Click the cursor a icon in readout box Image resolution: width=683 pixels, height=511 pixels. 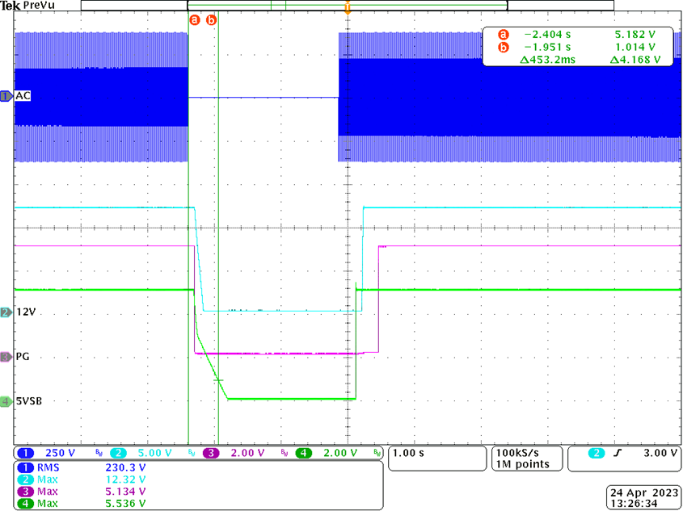point(504,35)
